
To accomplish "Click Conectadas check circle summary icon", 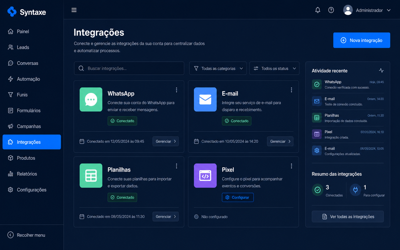I will point(317,190).
